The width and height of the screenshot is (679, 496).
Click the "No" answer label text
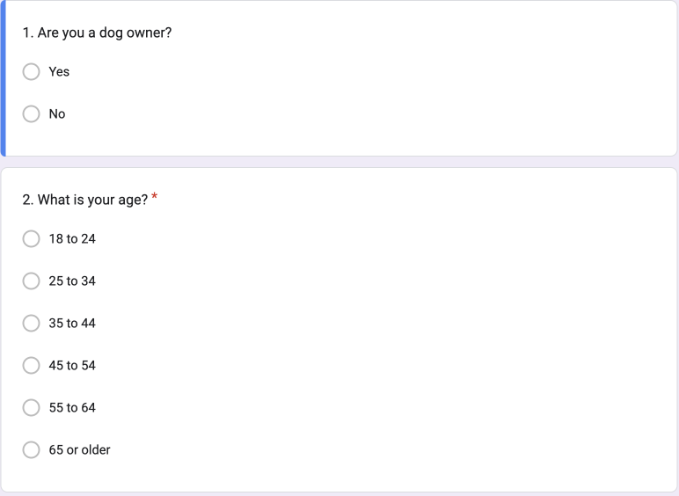pyautogui.click(x=57, y=114)
